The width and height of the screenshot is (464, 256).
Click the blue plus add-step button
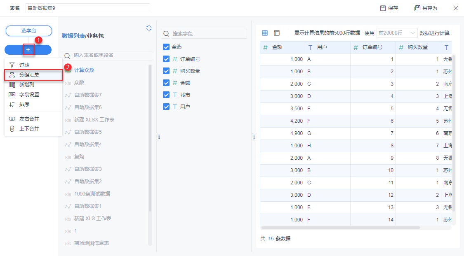(x=28, y=50)
